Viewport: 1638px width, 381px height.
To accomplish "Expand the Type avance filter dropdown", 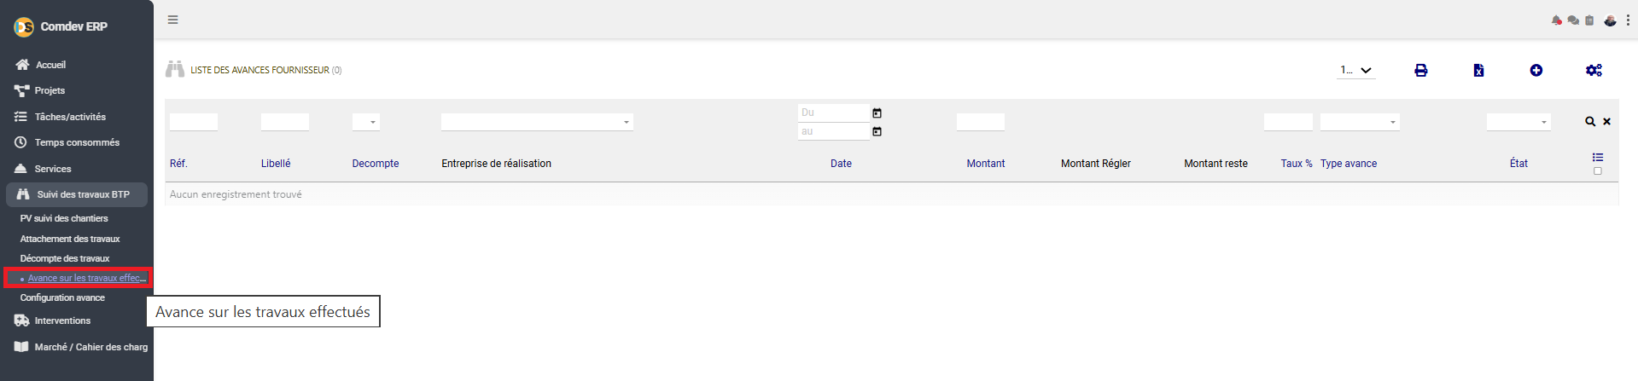I will pyautogui.click(x=1360, y=122).
